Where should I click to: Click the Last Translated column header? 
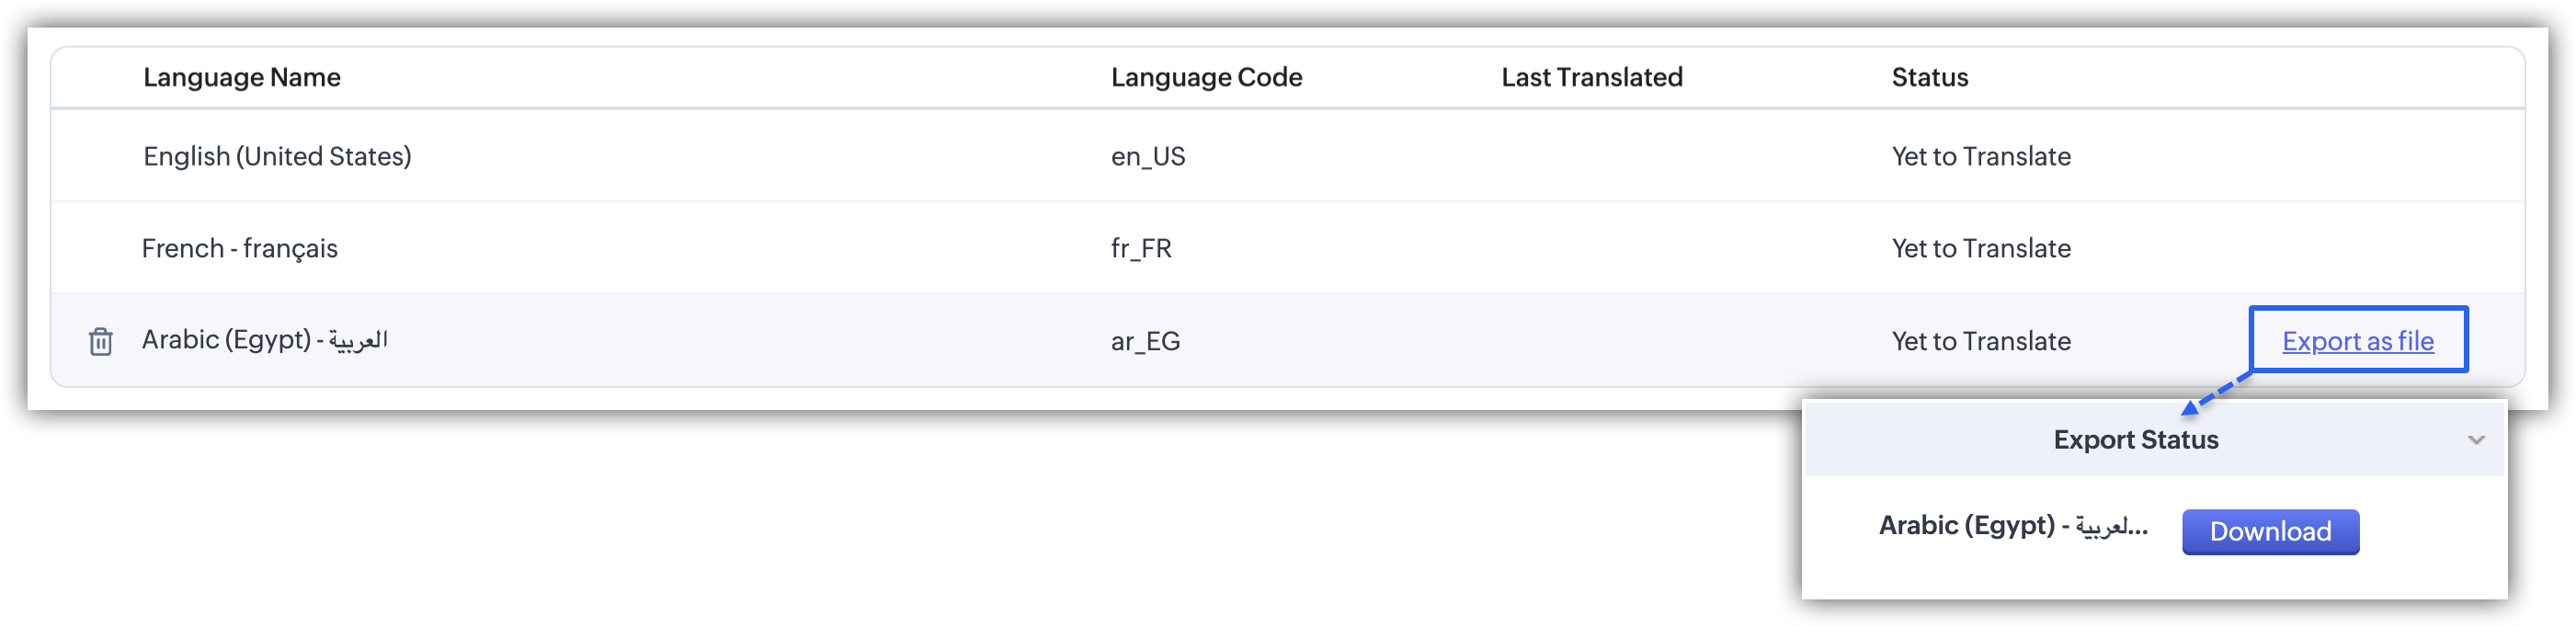(x=1591, y=77)
